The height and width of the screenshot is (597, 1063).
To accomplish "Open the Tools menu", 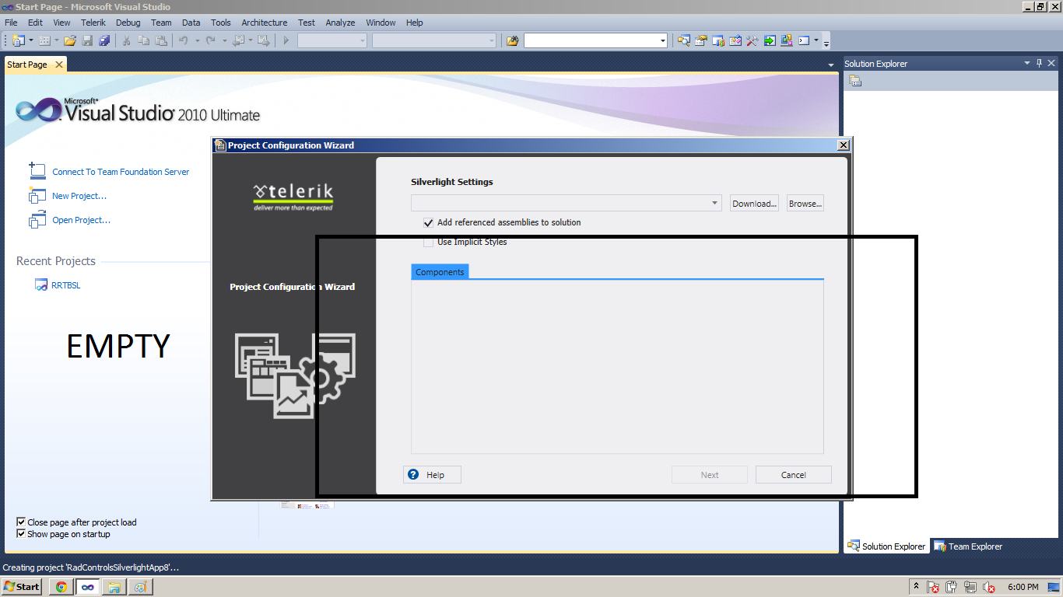I will tap(221, 23).
